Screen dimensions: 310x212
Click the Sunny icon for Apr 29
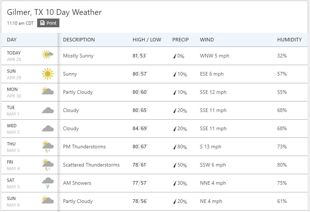48,74
